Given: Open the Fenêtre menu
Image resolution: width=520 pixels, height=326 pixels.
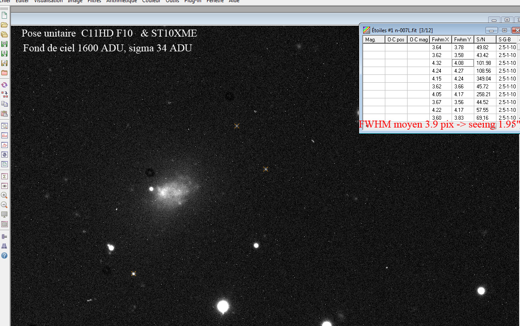Looking at the screenshot, I should [x=215, y=1].
